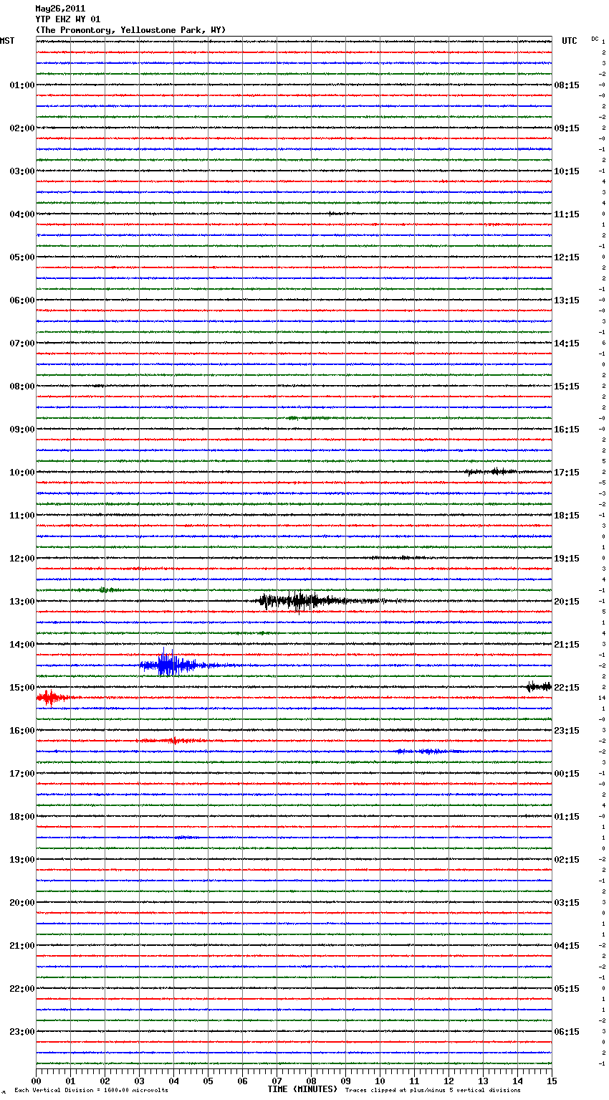Select the 15:00 MST hour label
The image size is (609, 1100).
(x=22, y=688)
